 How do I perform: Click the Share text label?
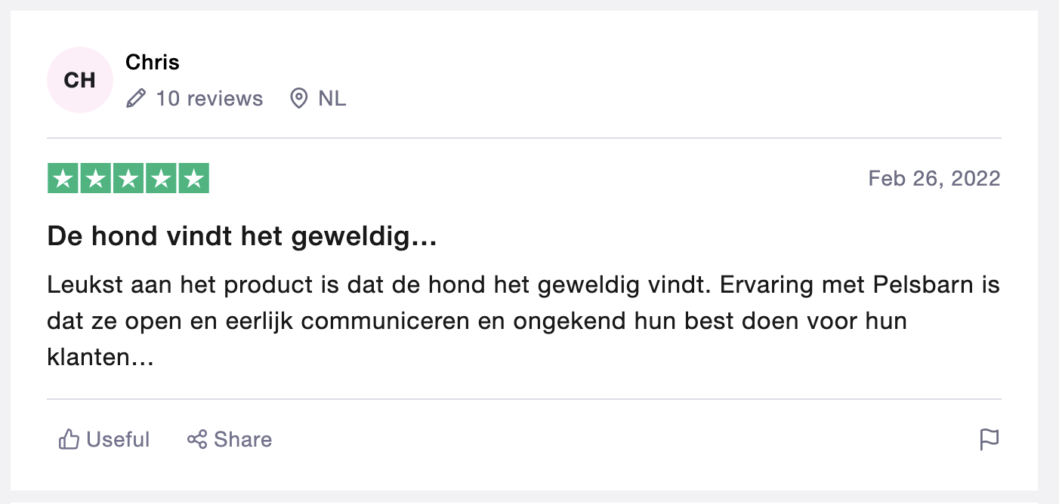coord(243,439)
